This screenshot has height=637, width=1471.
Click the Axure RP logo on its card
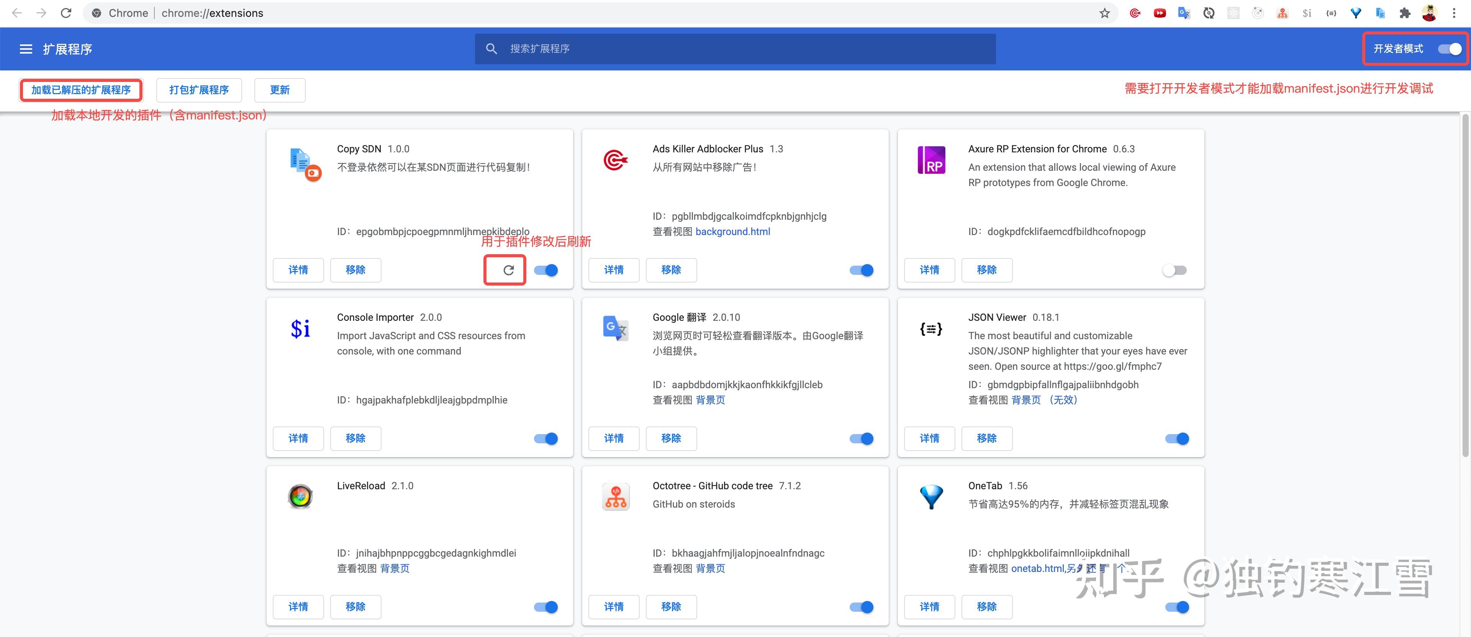coord(931,160)
